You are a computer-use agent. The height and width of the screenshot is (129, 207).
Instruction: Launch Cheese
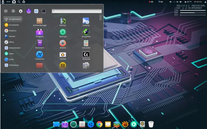(x=63, y=56)
